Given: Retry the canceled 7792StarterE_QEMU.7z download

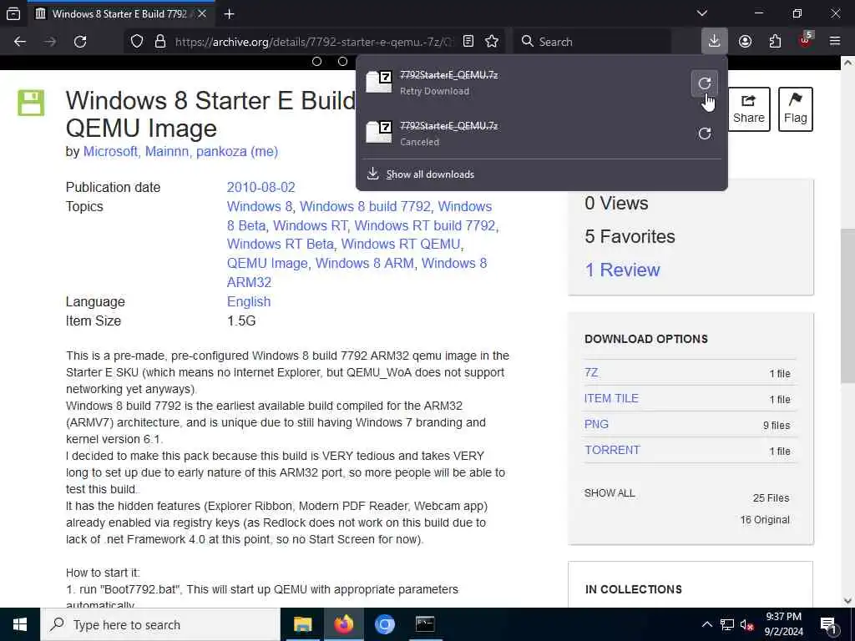Looking at the screenshot, I should [x=705, y=134].
